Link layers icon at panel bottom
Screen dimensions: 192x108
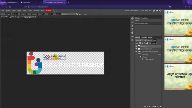tap(145, 106)
